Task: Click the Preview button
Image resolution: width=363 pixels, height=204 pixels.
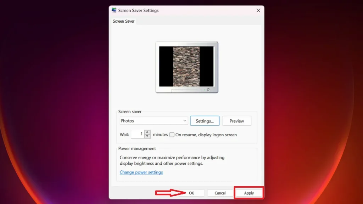Action: 236,121
